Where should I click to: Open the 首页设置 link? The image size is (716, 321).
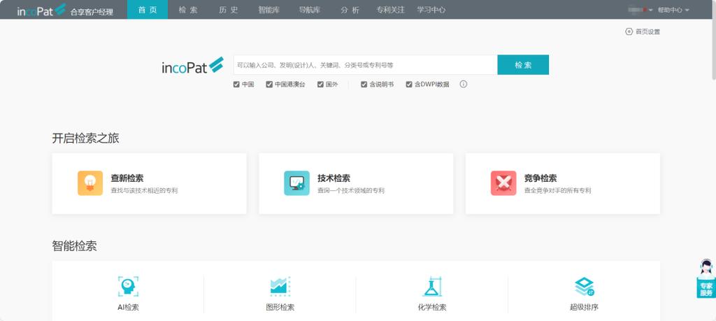[648, 31]
